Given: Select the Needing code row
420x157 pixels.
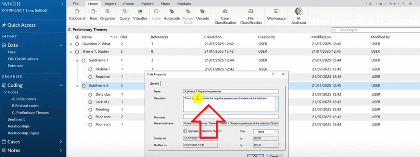Looking at the screenshot, I should [x=102, y=110].
